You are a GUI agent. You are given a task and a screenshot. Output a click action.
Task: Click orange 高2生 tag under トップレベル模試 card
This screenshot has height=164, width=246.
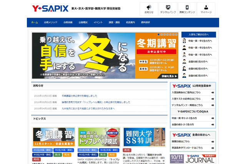[x=112, y=155]
